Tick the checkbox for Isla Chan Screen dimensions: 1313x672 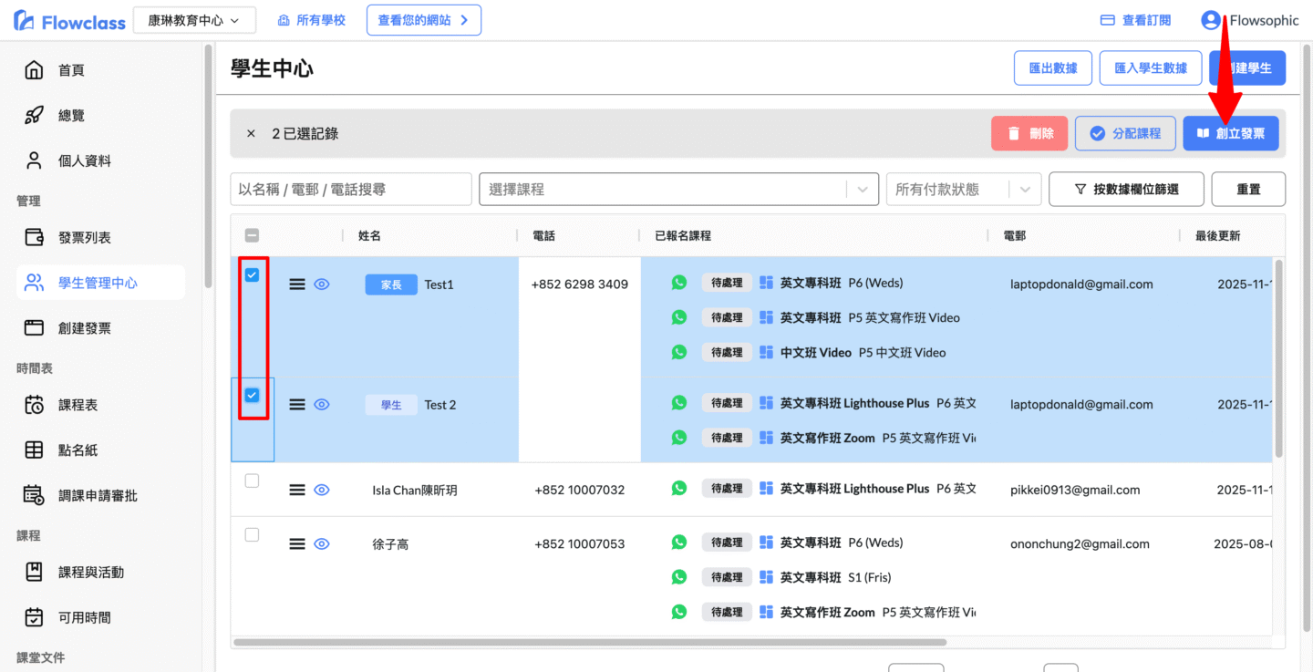(253, 481)
